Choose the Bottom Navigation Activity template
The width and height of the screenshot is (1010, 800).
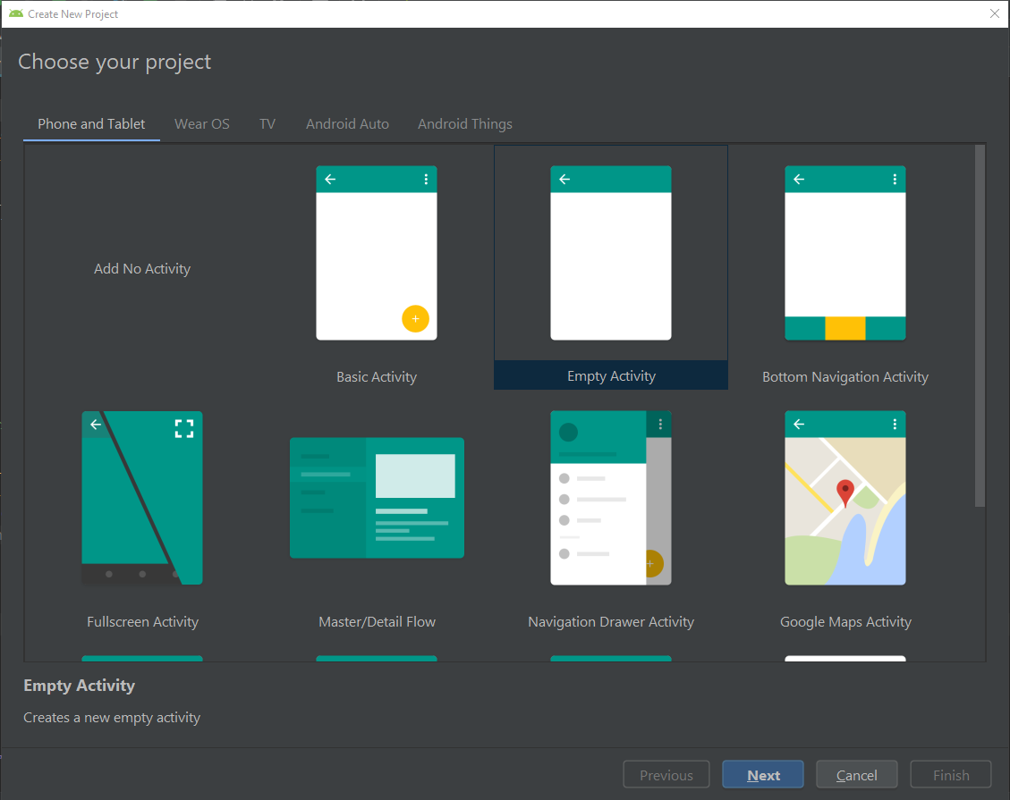click(x=844, y=268)
